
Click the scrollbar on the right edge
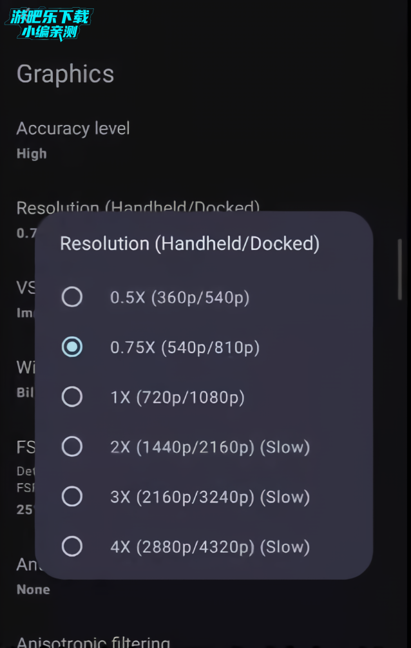[x=400, y=269]
